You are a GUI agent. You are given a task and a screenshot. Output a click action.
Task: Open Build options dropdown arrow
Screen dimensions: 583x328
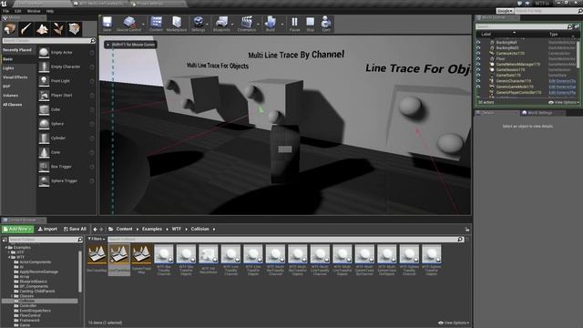pyautogui.click(x=282, y=25)
